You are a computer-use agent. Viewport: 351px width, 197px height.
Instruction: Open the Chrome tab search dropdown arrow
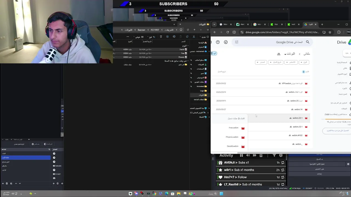point(214,24)
